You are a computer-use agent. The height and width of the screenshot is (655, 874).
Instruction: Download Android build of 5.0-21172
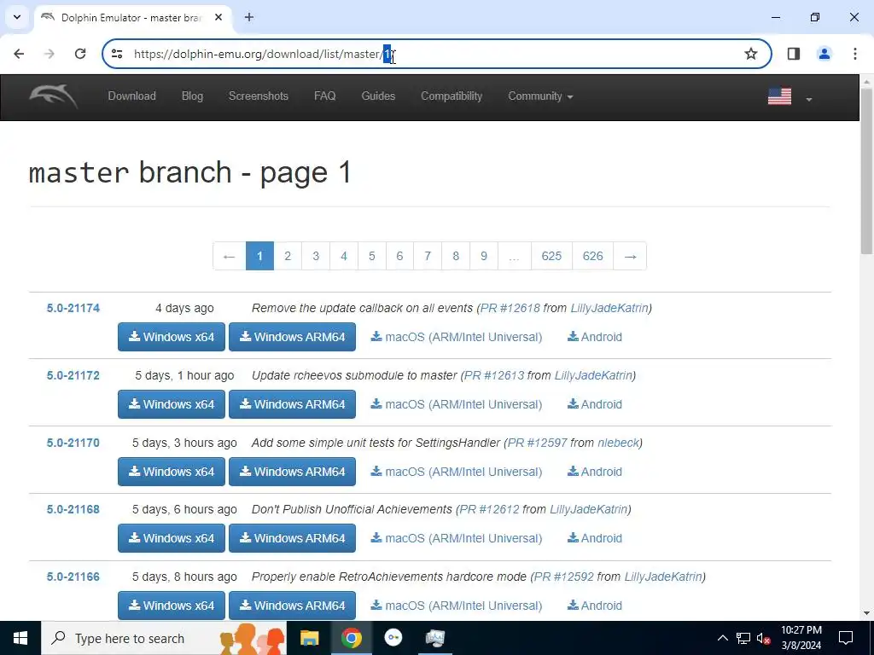point(595,404)
